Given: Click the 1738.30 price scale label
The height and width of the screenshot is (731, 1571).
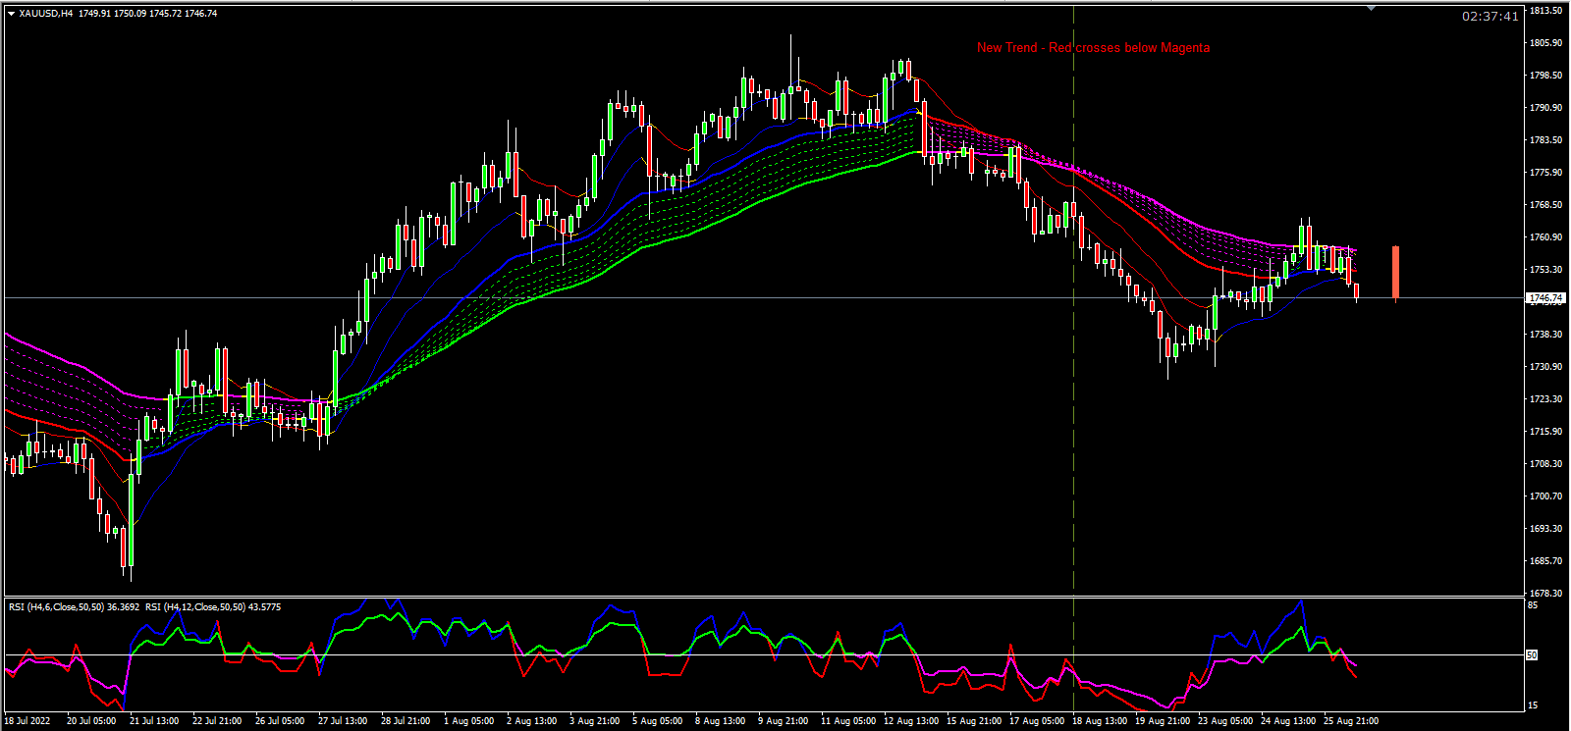Looking at the screenshot, I should click(x=1545, y=335).
